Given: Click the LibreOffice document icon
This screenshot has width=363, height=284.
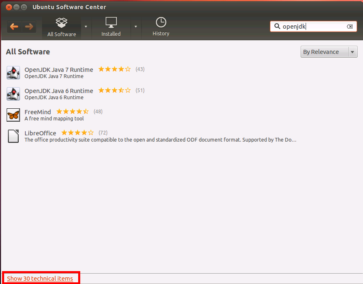Looking at the screenshot, I should pyautogui.click(x=13, y=136).
